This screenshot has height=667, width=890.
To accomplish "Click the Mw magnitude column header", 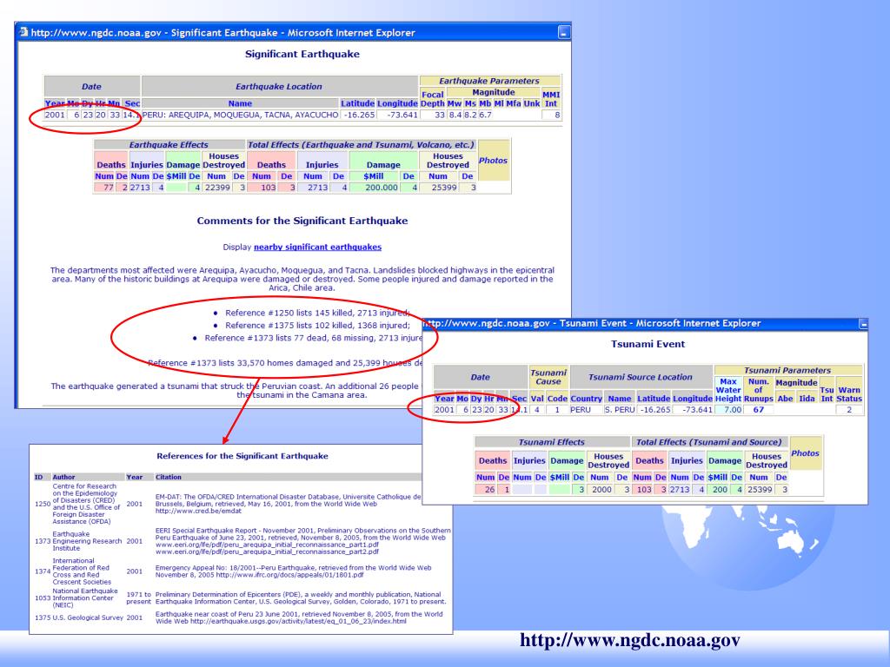I will [454, 103].
